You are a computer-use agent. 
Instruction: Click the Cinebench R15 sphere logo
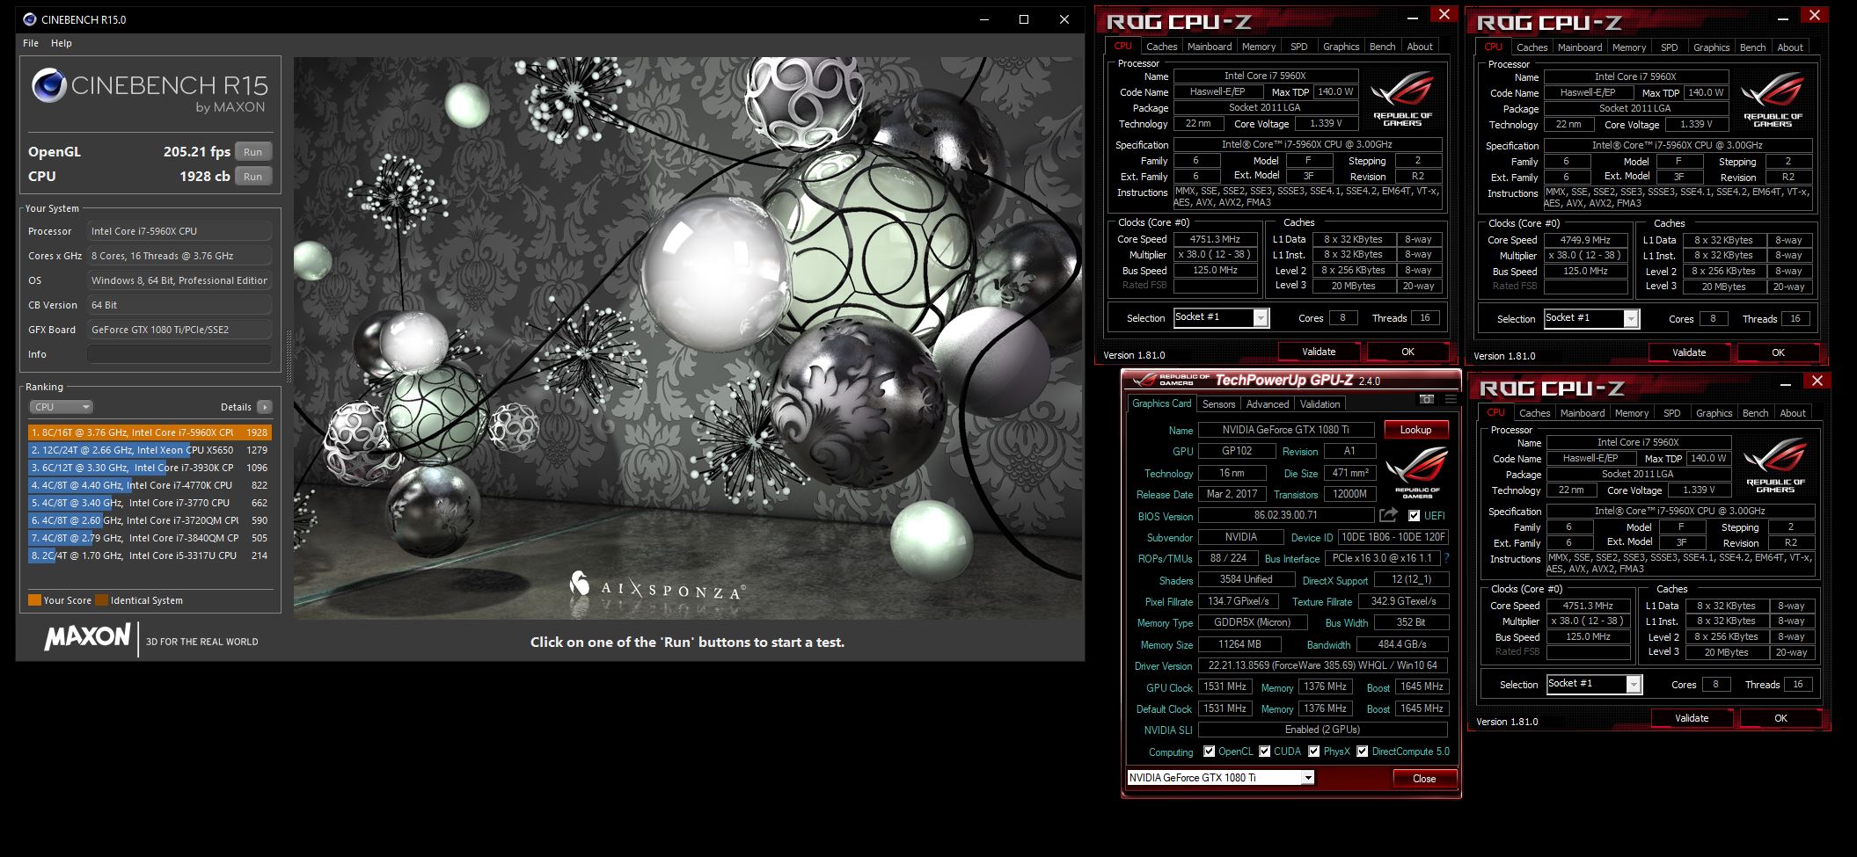tap(49, 85)
